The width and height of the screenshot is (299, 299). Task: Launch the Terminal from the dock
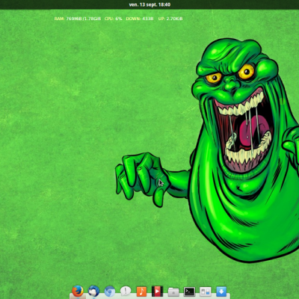[x=189, y=291]
